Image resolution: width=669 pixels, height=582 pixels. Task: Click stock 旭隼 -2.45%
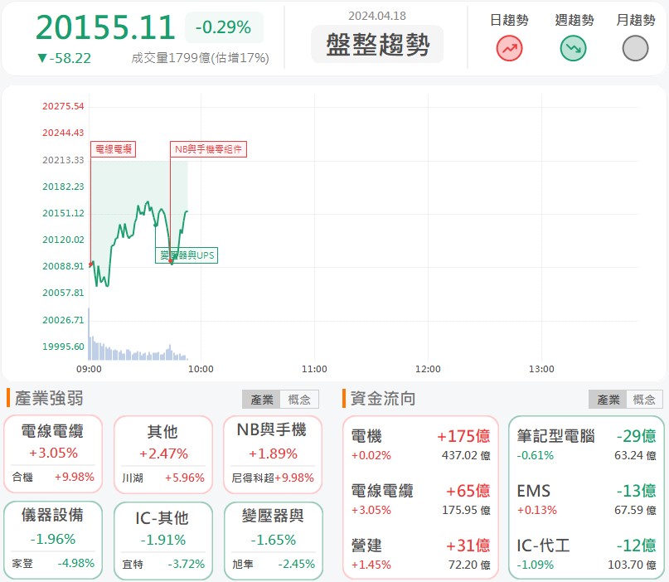(273, 564)
